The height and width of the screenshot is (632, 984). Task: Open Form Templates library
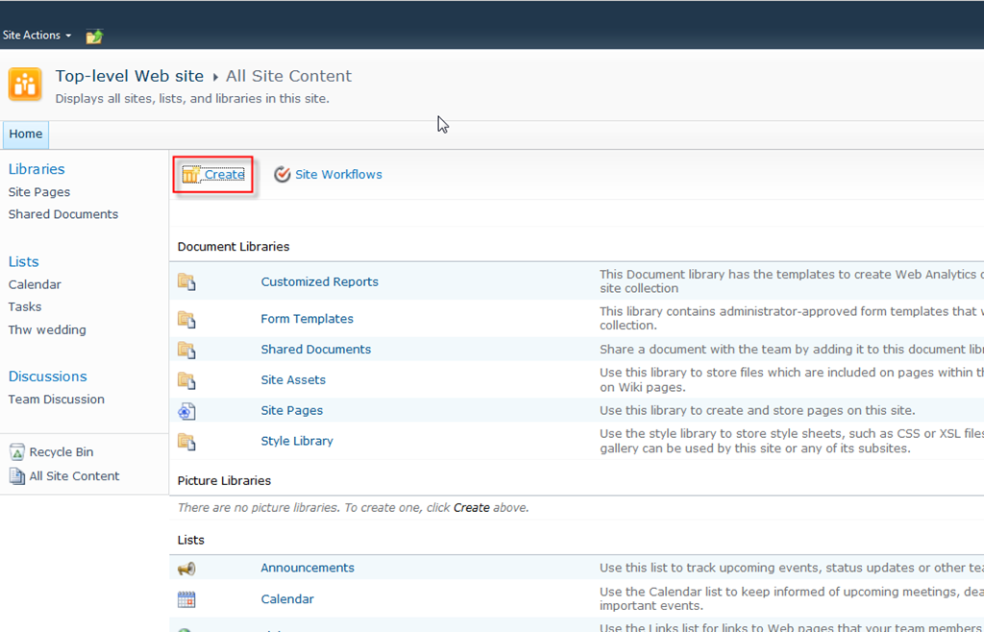(x=307, y=319)
